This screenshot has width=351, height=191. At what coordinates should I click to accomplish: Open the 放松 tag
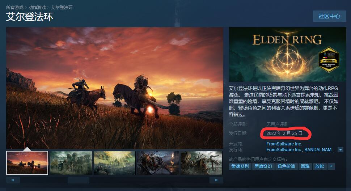click(320, 166)
